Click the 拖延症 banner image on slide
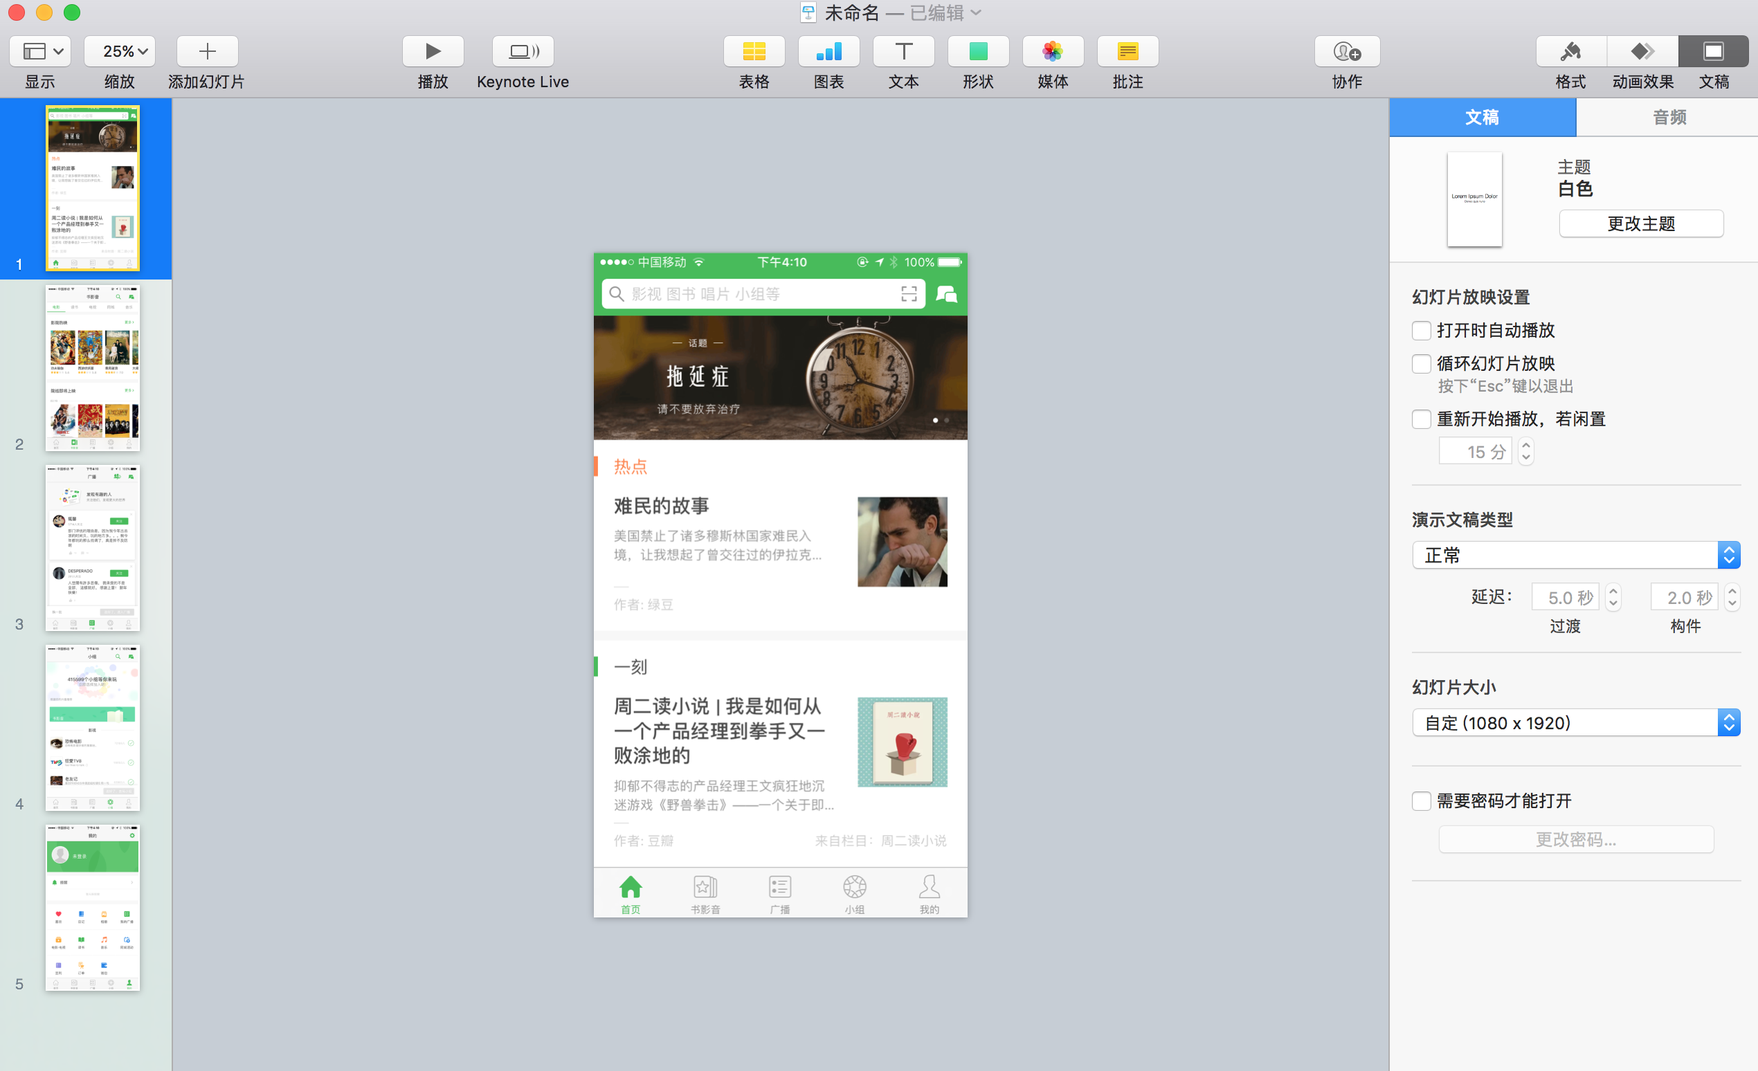The height and width of the screenshot is (1071, 1758). click(x=781, y=378)
